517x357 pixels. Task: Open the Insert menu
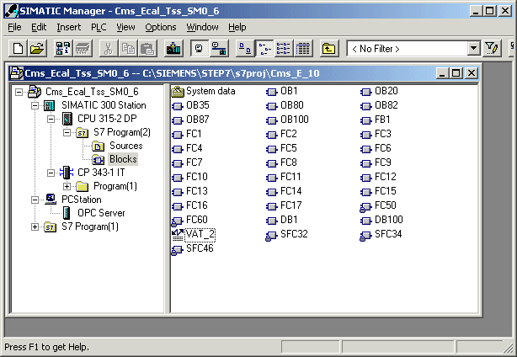(68, 27)
